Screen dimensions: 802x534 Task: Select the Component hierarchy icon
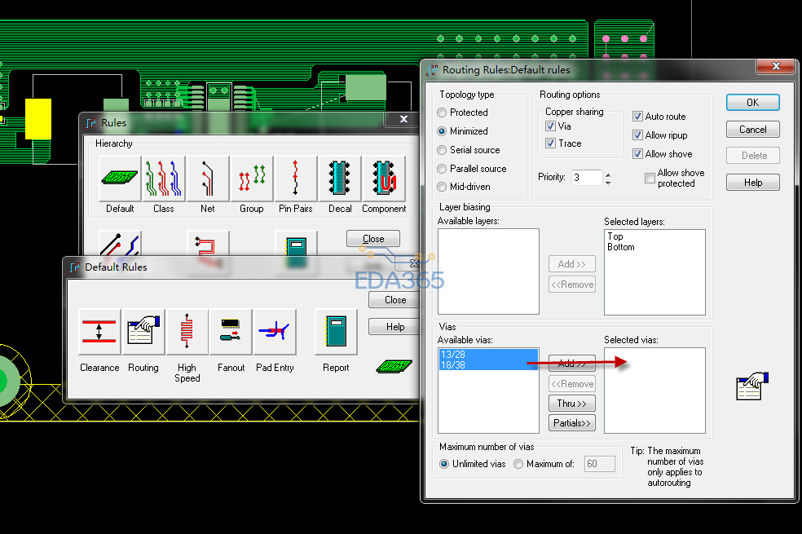(384, 179)
